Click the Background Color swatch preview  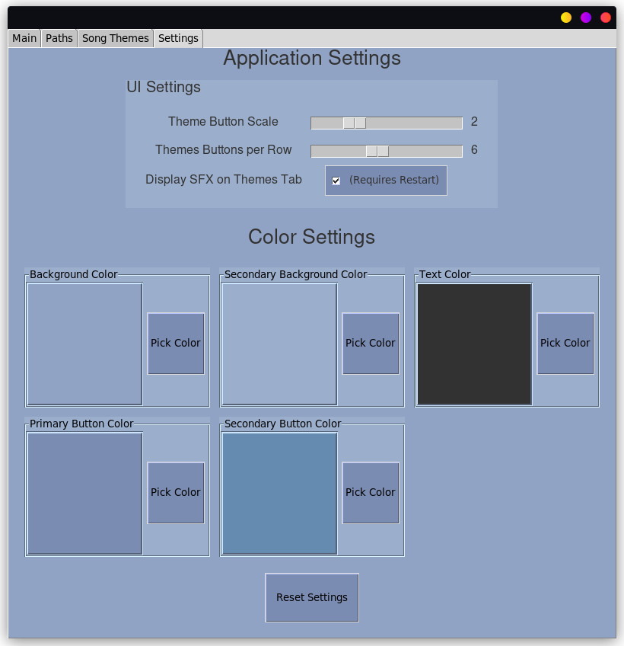[84, 344]
